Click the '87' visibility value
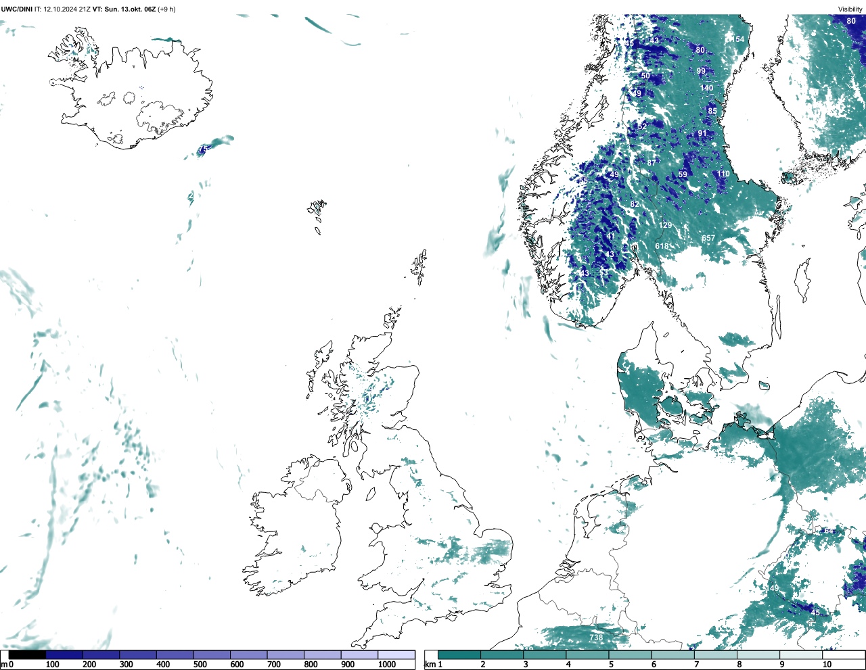 pyautogui.click(x=652, y=163)
